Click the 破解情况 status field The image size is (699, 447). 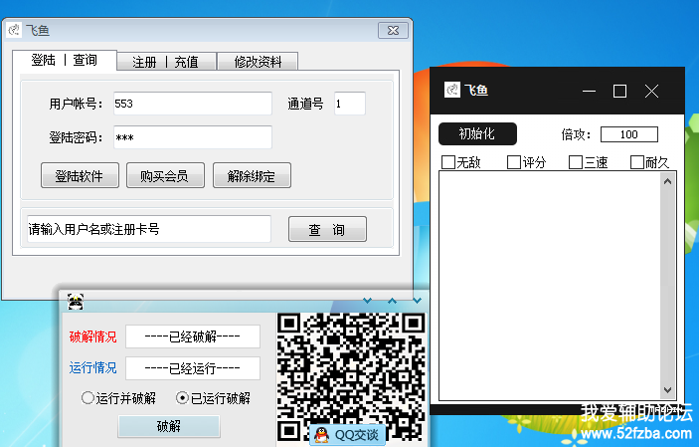(x=193, y=336)
